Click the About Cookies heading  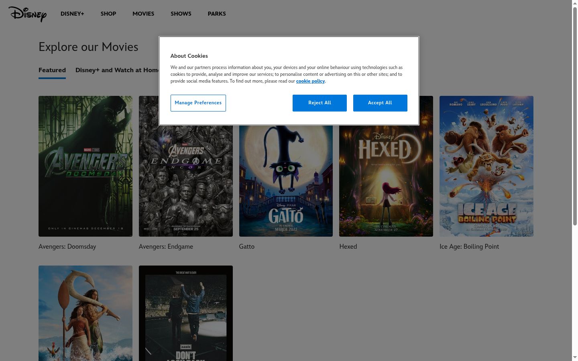[189, 56]
